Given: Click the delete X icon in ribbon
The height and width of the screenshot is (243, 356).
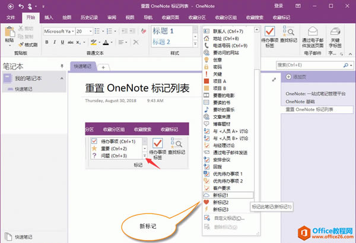Looking at the screenshot, I should coord(136,42).
